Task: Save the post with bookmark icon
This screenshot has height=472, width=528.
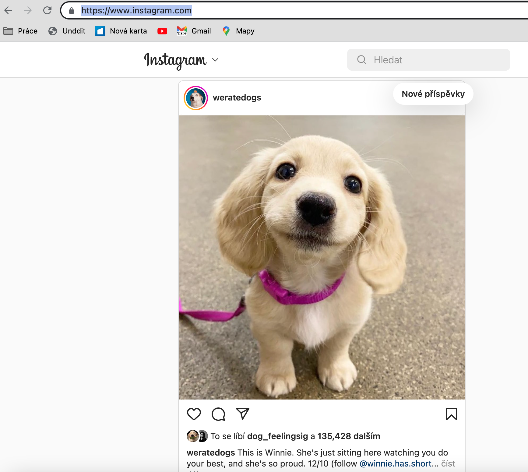Action: pos(451,414)
